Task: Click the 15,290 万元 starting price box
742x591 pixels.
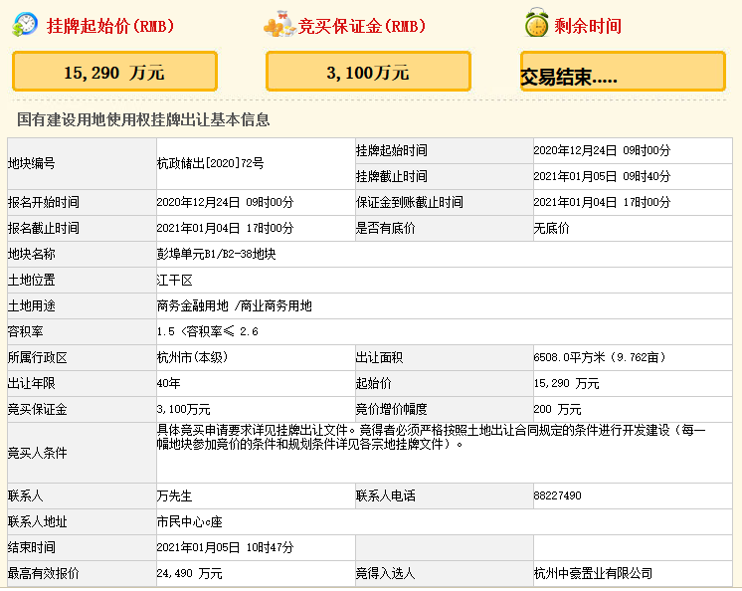Action: (x=114, y=72)
